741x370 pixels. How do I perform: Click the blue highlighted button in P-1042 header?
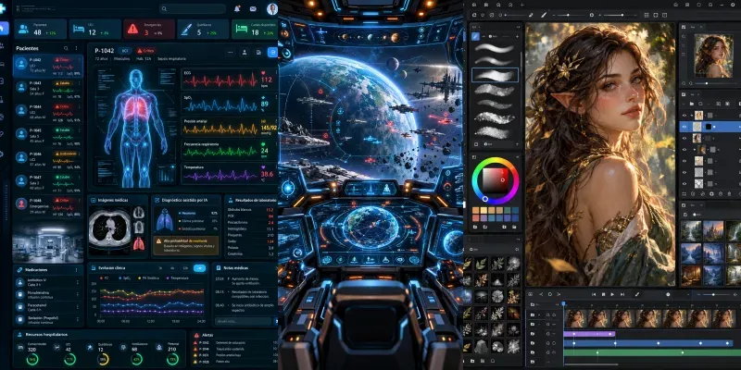pyautogui.click(x=272, y=53)
